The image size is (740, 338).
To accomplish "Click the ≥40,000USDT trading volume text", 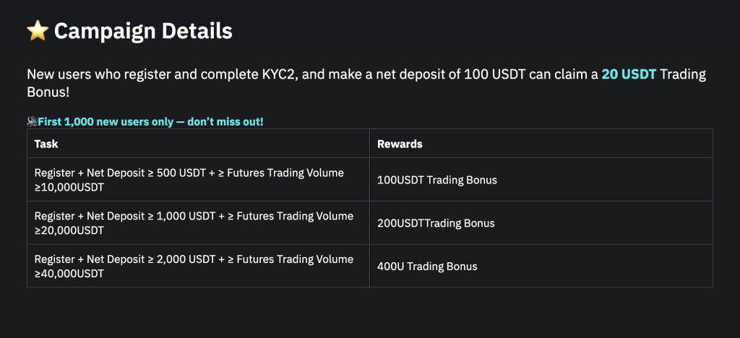I will (69, 274).
